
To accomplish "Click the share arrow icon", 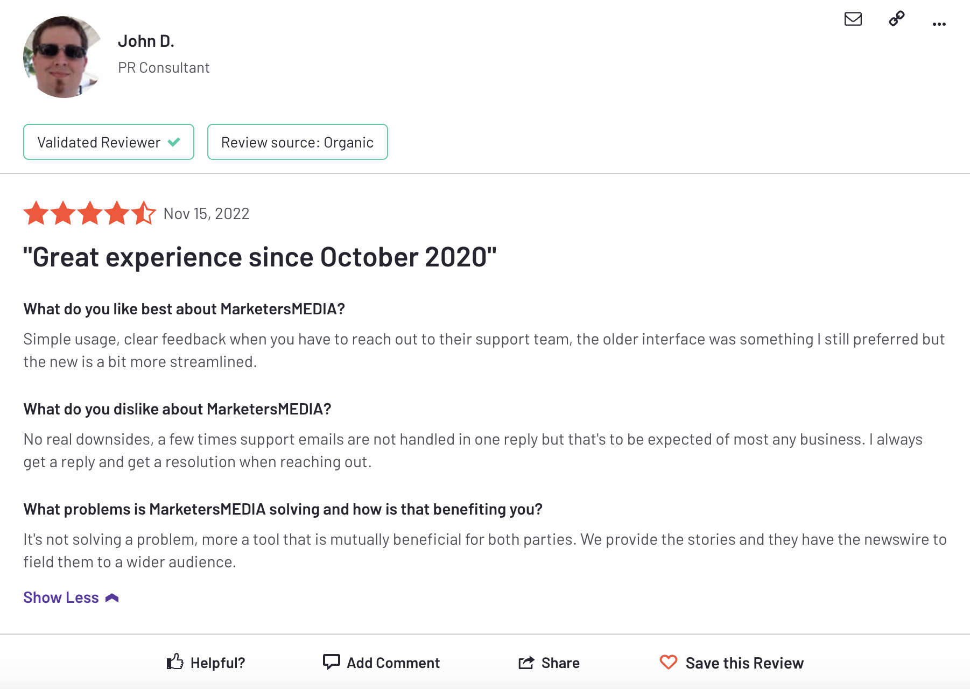I will [526, 663].
